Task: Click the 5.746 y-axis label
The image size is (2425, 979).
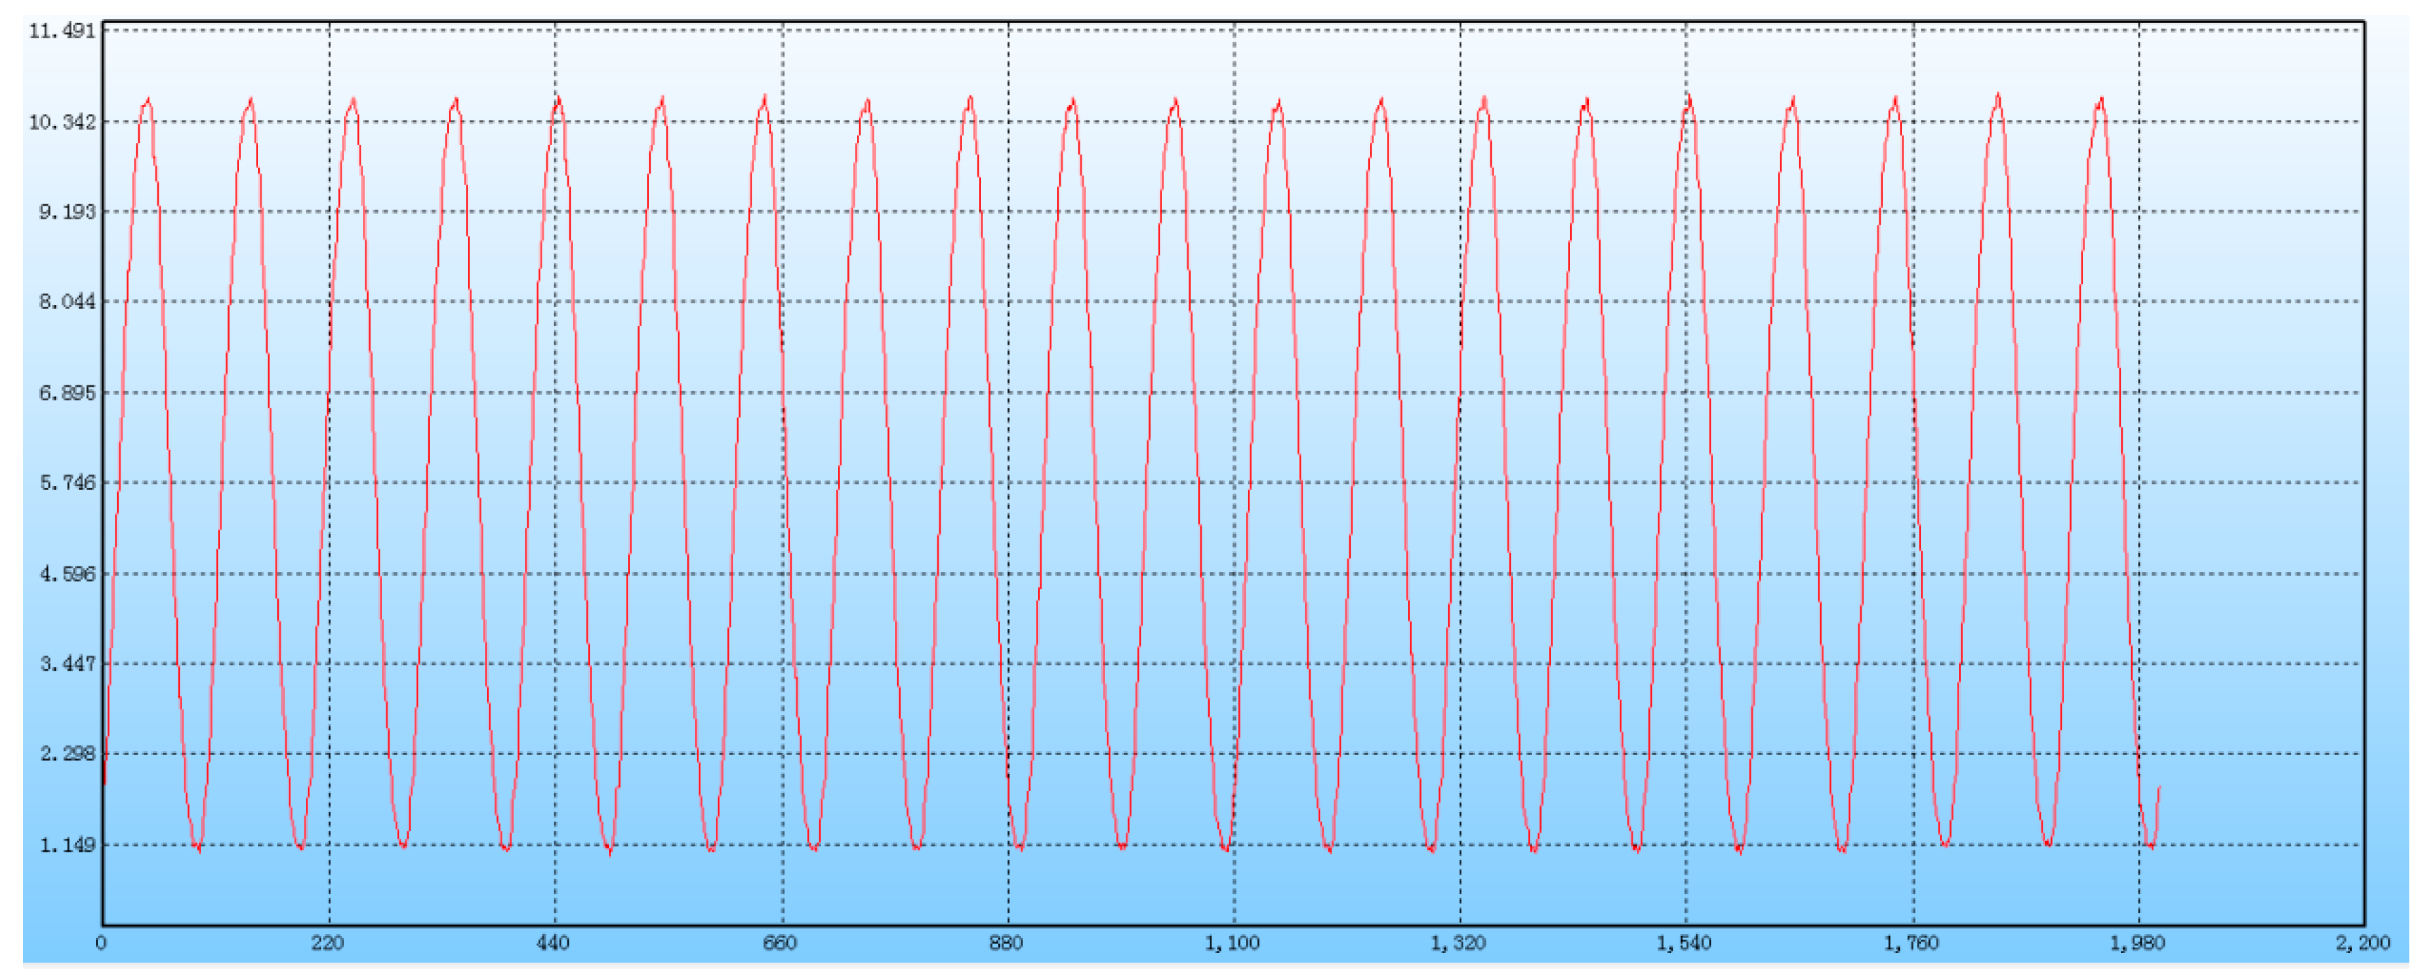Action: (x=67, y=483)
